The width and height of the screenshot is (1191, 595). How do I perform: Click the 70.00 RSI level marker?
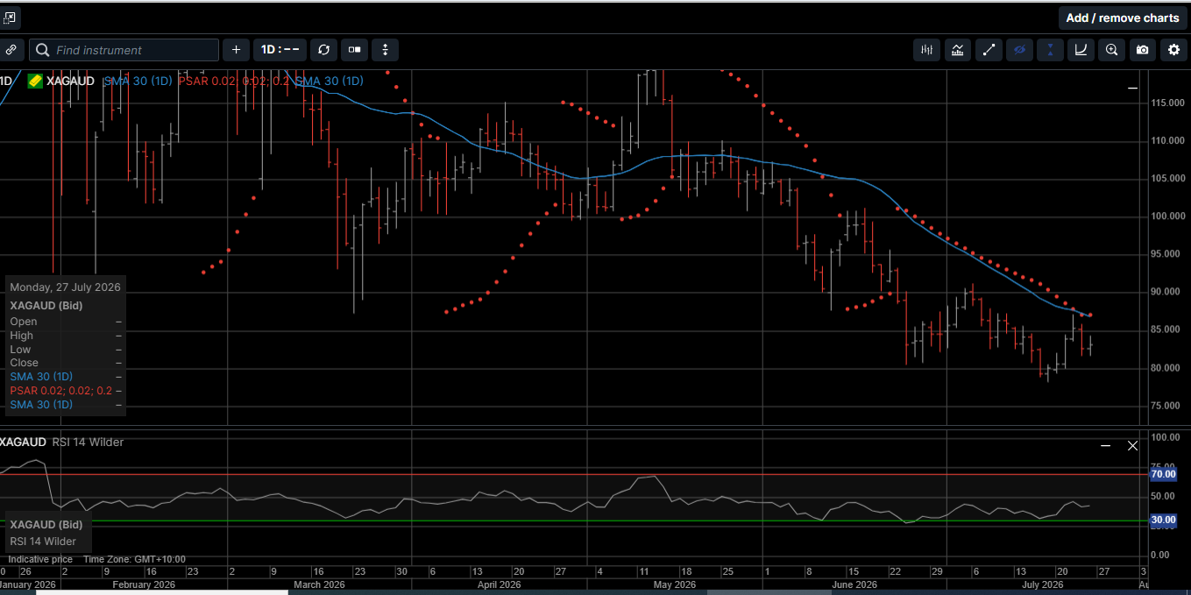[x=1163, y=474]
